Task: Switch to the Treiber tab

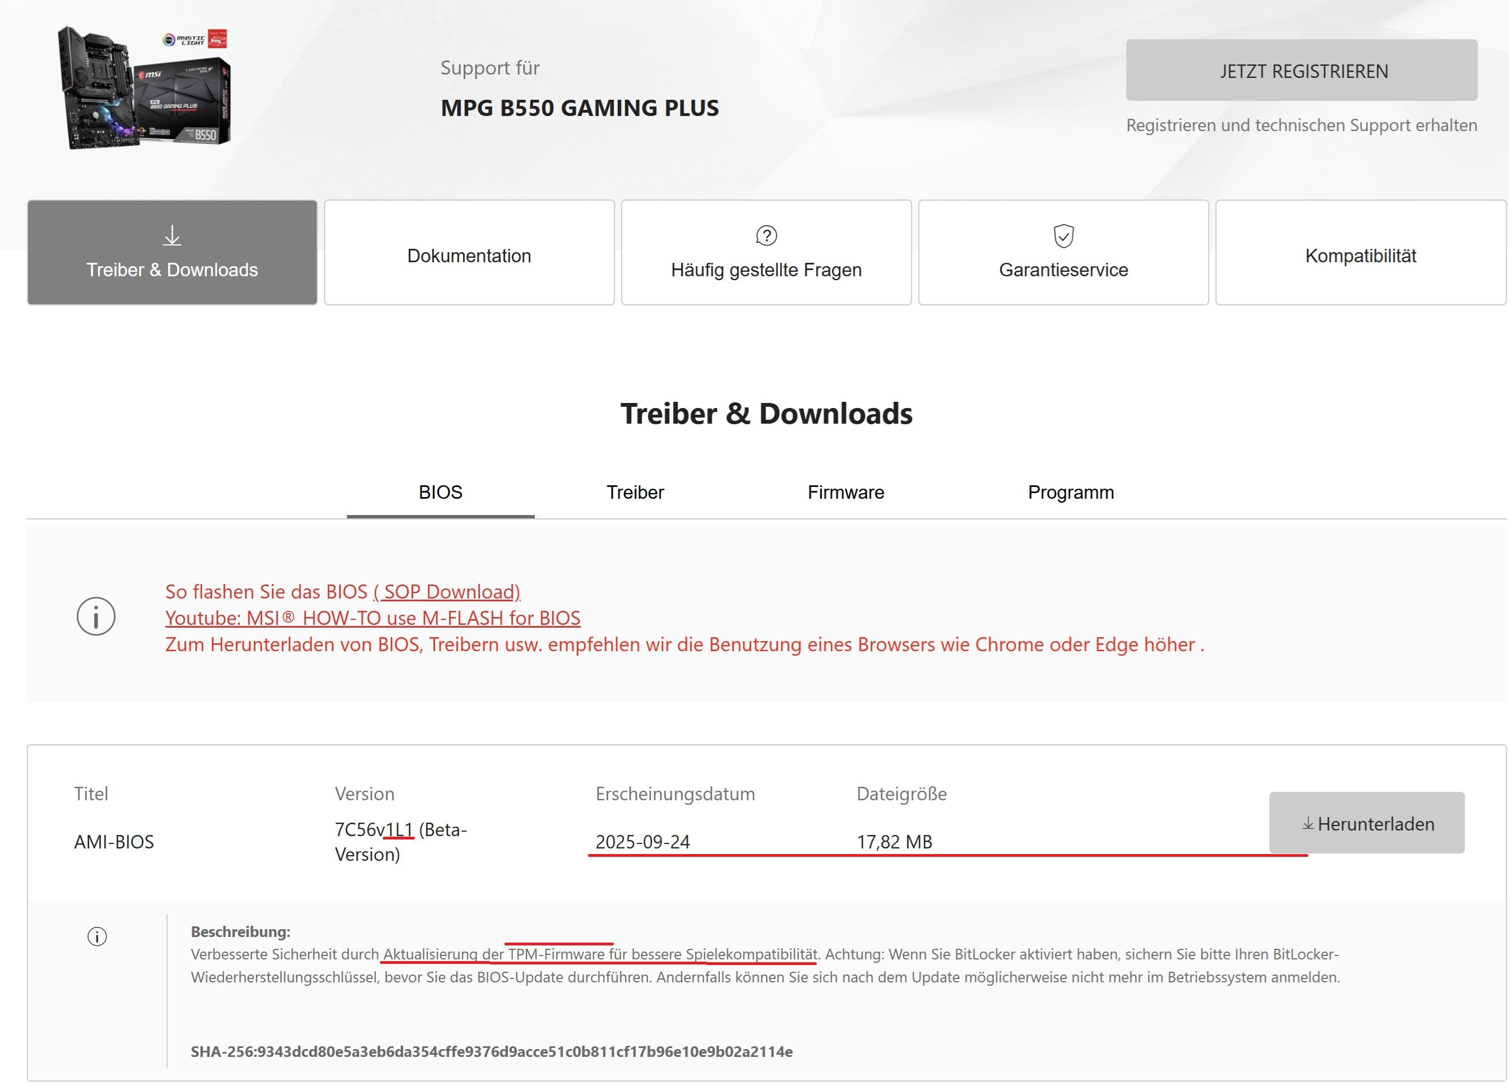Action: coord(635,492)
